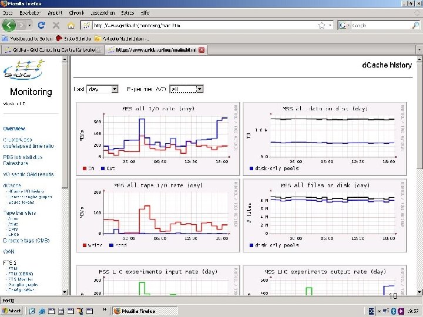Screen dimensions: 423x317
Task: Bookmark this page with the star icon
Action: coord(321,25)
